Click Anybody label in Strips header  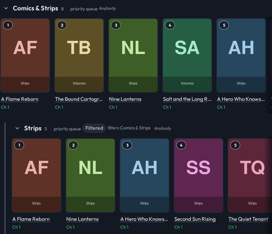tap(163, 128)
